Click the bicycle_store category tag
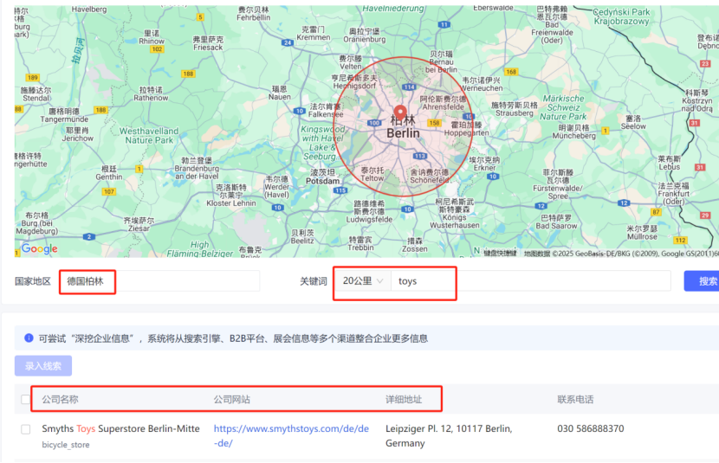The height and width of the screenshot is (463, 719). tap(66, 445)
